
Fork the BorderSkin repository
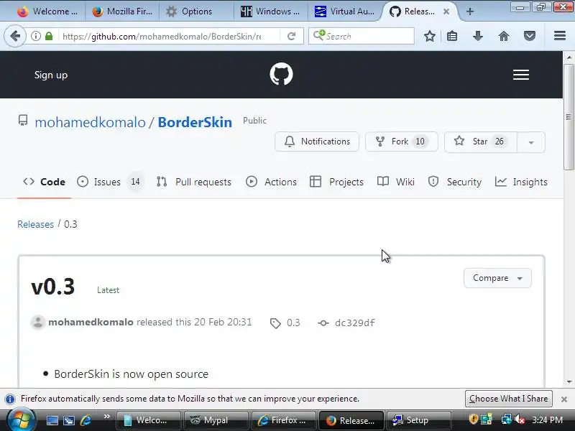pos(402,142)
